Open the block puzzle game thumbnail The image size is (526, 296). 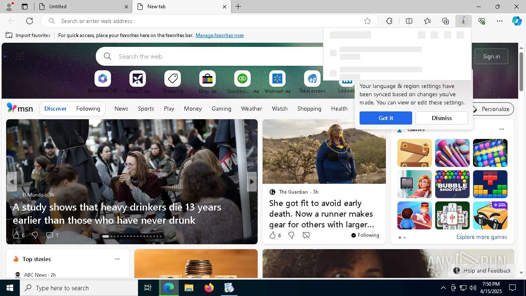[x=490, y=184]
